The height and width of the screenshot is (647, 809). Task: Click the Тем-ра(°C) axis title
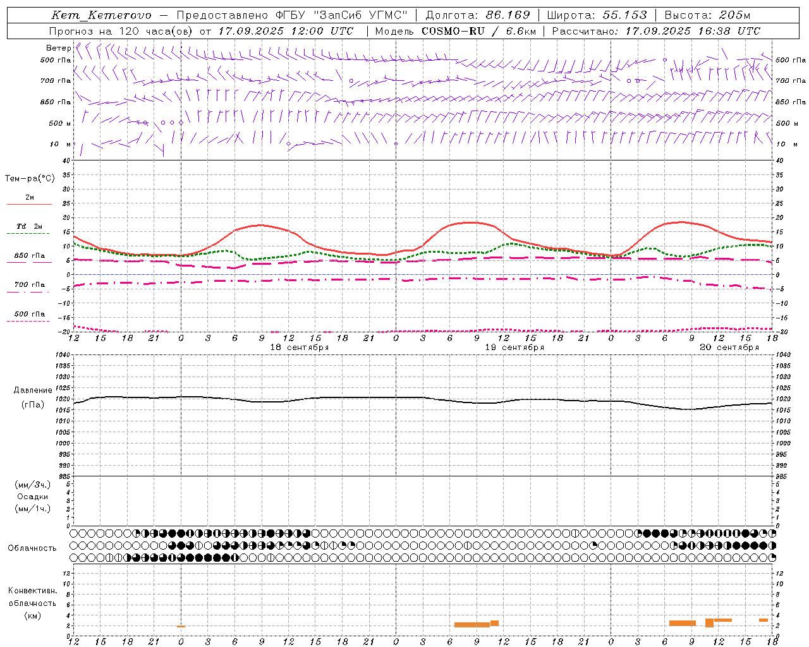click(x=30, y=179)
